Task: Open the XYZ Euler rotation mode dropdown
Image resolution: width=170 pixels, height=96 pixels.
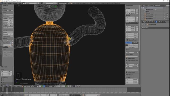Action: [x=132, y=23]
